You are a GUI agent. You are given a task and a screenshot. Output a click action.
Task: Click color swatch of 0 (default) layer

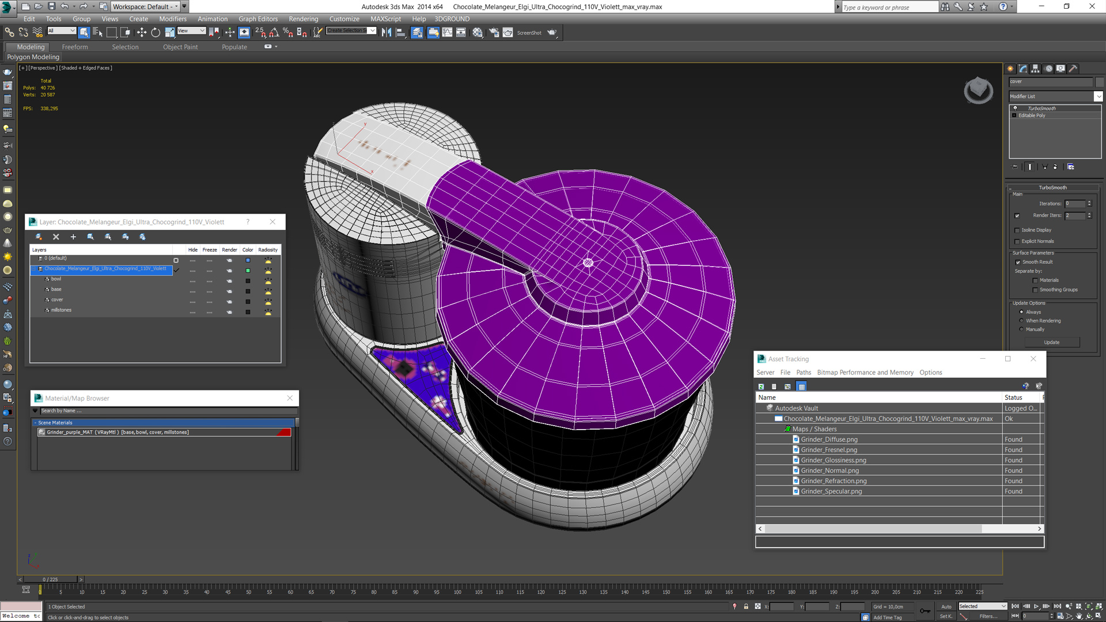coord(248,260)
